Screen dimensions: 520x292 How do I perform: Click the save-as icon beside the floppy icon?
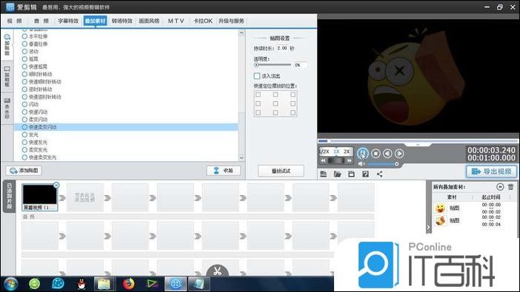coord(365,174)
